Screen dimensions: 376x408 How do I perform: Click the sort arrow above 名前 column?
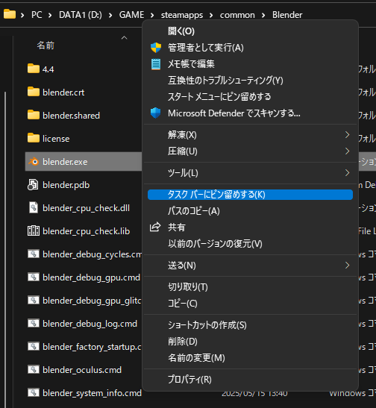pyautogui.click(x=125, y=38)
